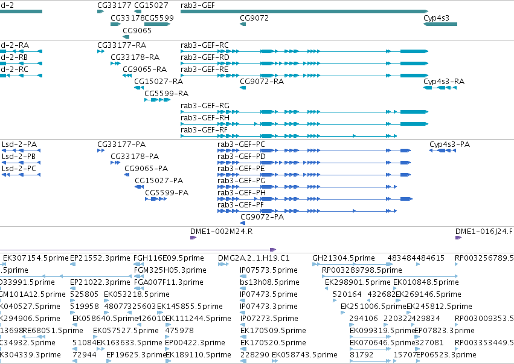Click the CG33177-RA transcript label
This screenshot has width=514, height=364.
point(122,45)
